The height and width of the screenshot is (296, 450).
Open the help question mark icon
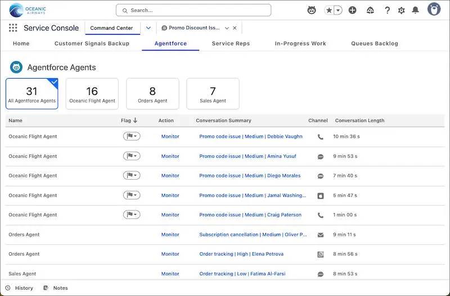[387, 10]
